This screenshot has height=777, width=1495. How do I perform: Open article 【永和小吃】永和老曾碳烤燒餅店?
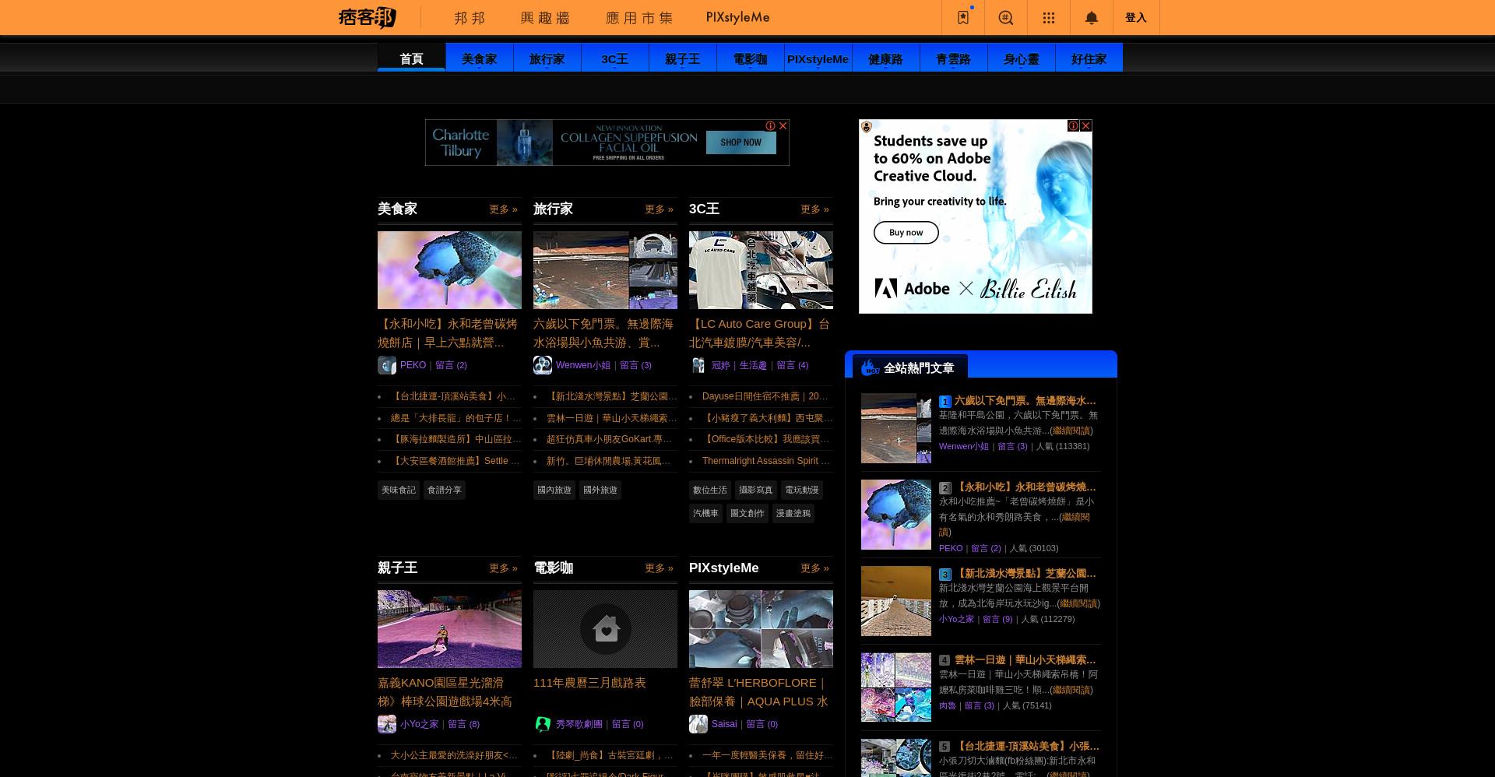(x=448, y=333)
